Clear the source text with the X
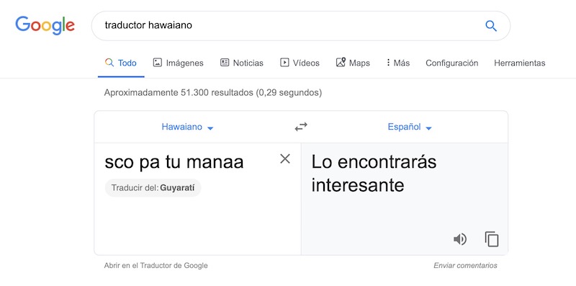This screenshot has height=286, width=576. coord(285,158)
